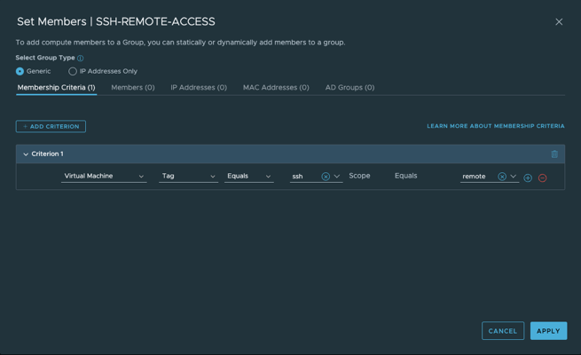Open the AD Groups (0) tab
The height and width of the screenshot is (355, 581).
point(349,88)
